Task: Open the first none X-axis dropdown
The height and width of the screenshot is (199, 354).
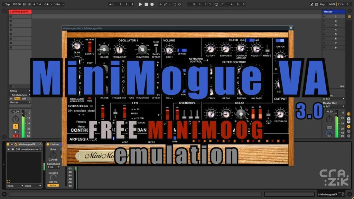Action: pyautogui.click(x=15, y=186)
